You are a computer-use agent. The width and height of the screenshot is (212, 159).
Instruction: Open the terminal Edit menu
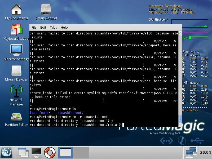pyautogui.click(x=43, y=28)
